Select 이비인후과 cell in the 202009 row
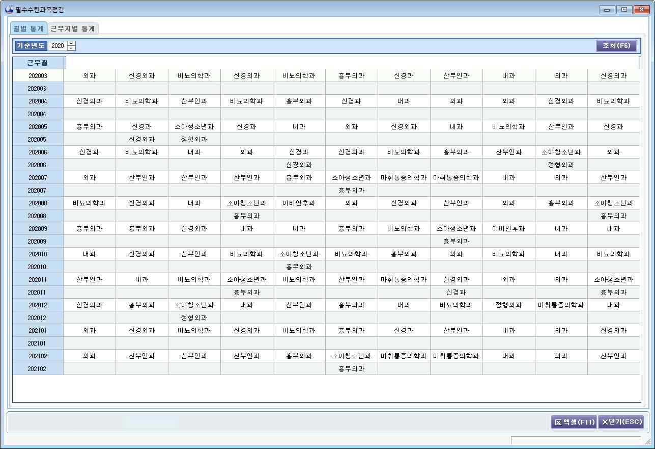The image size is (655, 449). (508, 228)
